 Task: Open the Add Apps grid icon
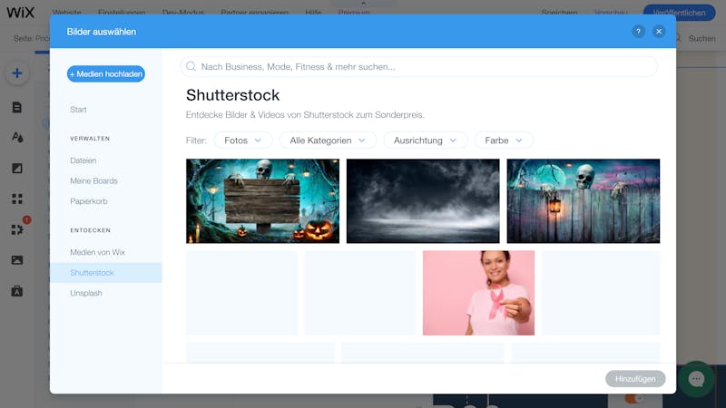(x=17, y=199)
